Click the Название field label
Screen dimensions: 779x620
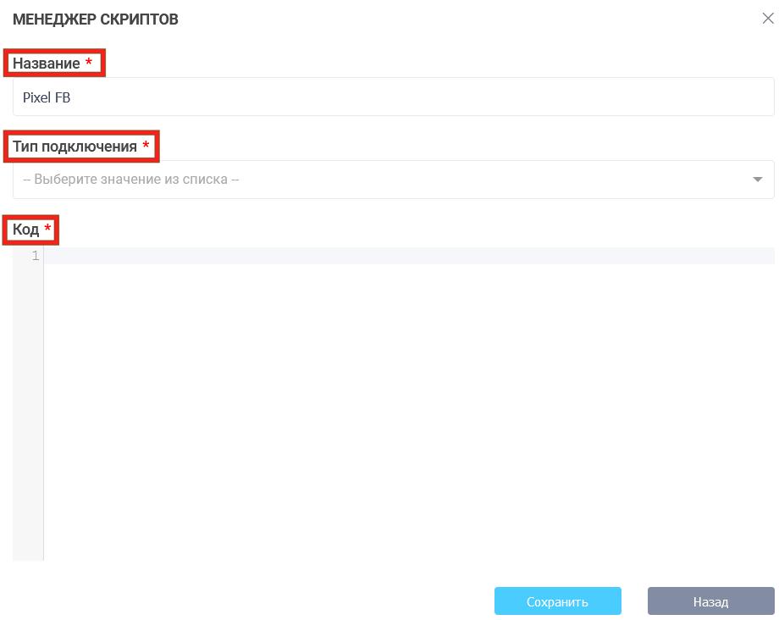[x=47, y=64]
